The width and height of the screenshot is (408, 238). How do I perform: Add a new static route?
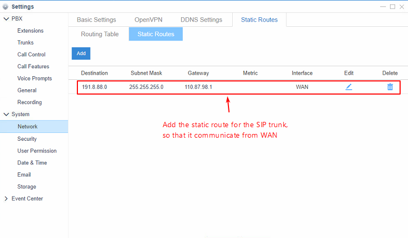tap(81, 54)
